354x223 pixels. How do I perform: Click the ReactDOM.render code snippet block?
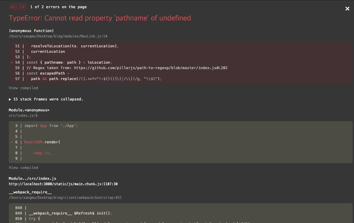(x=181, y=142)
